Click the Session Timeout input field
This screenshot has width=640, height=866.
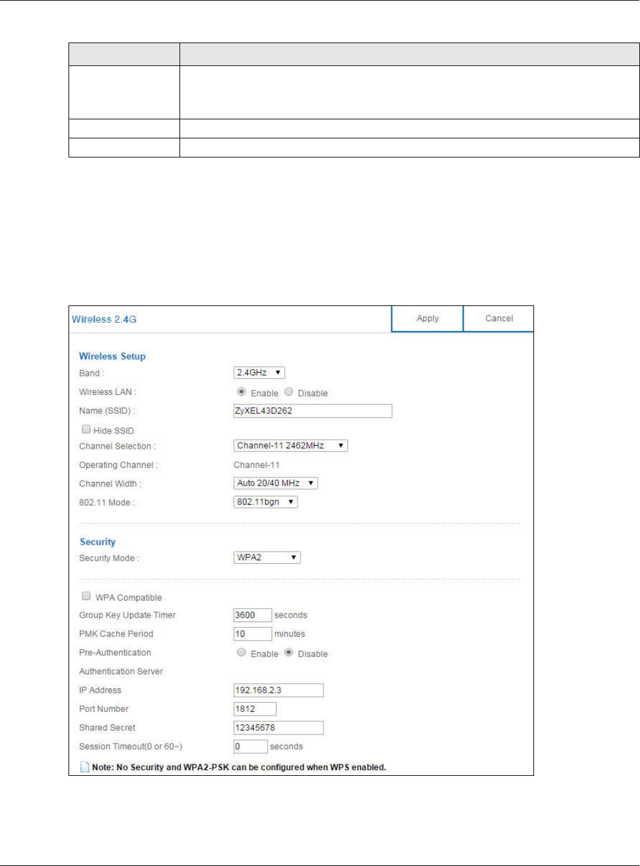(x=251, y=747)
